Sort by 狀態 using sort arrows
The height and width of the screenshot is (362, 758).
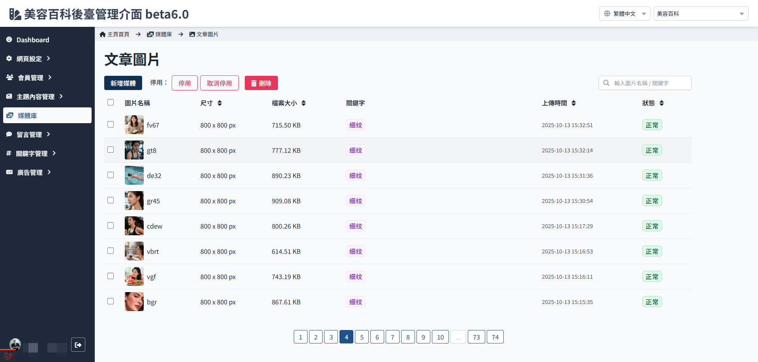coord(662,103)
